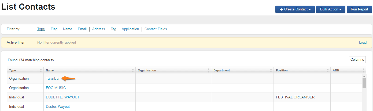373x111 pixels.
Task: Sort by Organisation column arrows
Action: [x=208, y=70]
